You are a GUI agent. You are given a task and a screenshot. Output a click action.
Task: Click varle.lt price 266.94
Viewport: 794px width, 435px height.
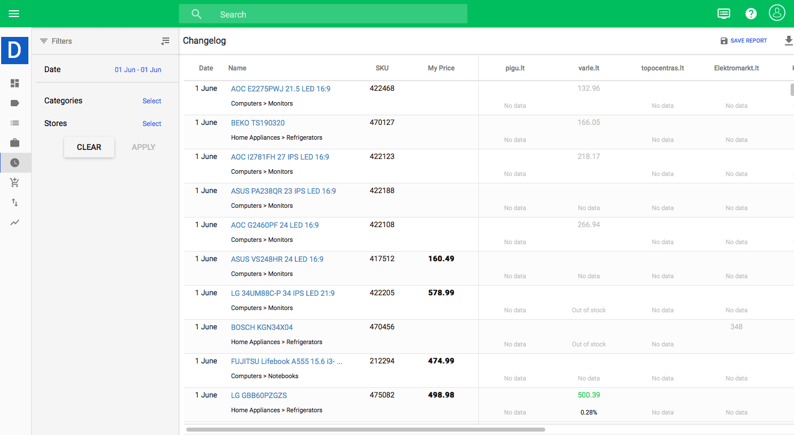coord(589,225)
